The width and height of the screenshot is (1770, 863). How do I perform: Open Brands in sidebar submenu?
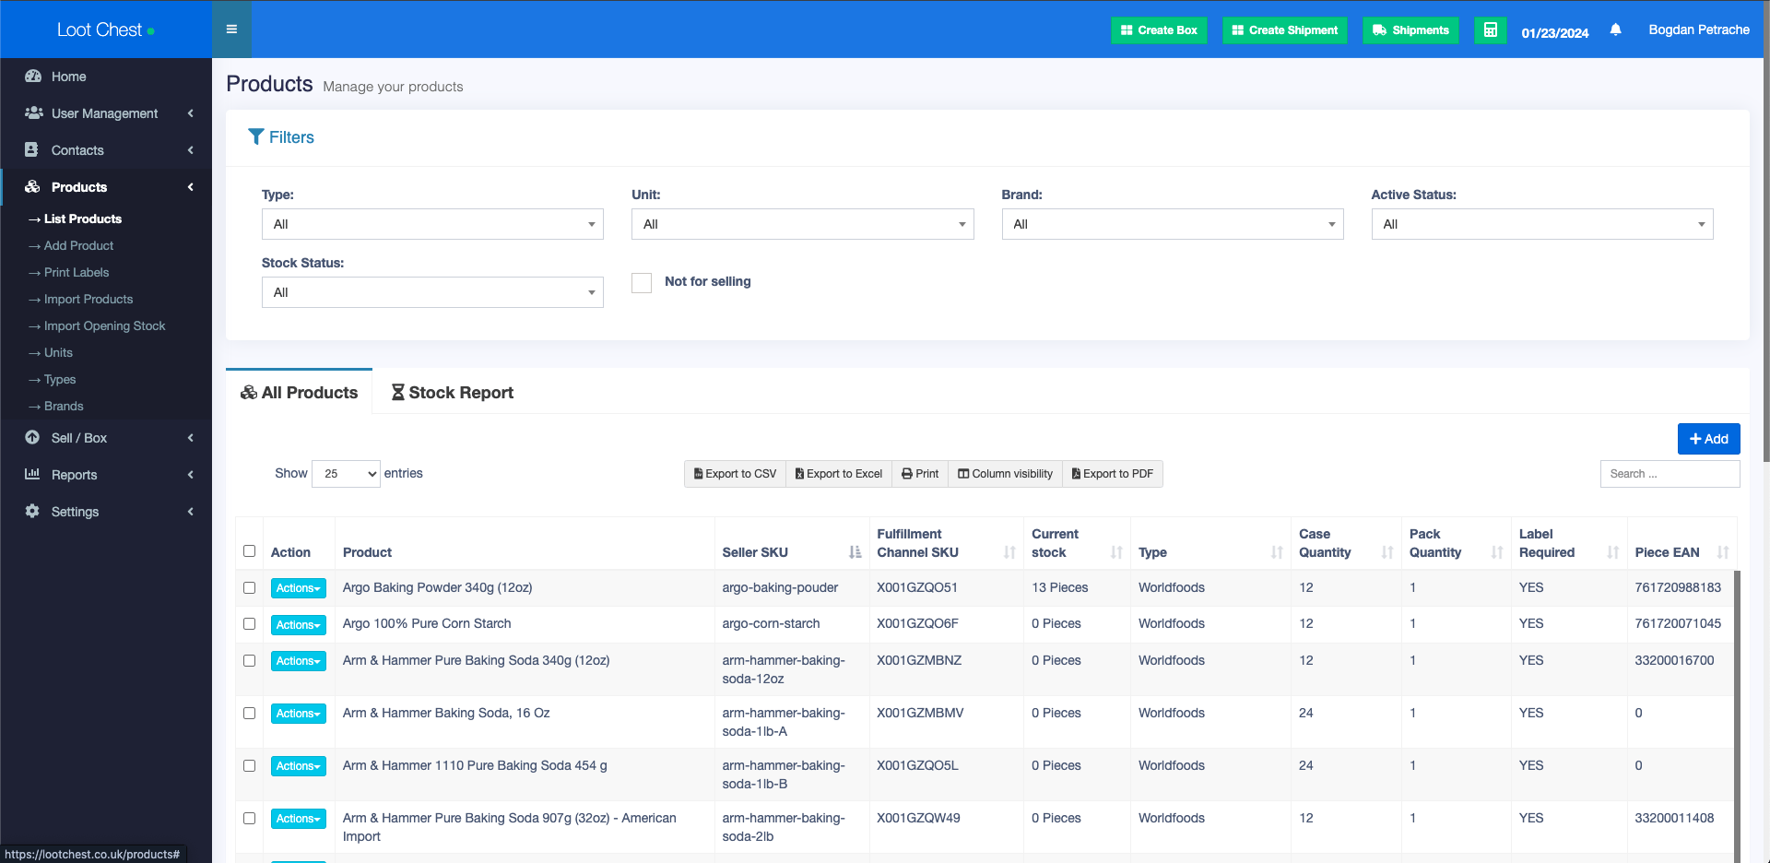tap(64, 406)
